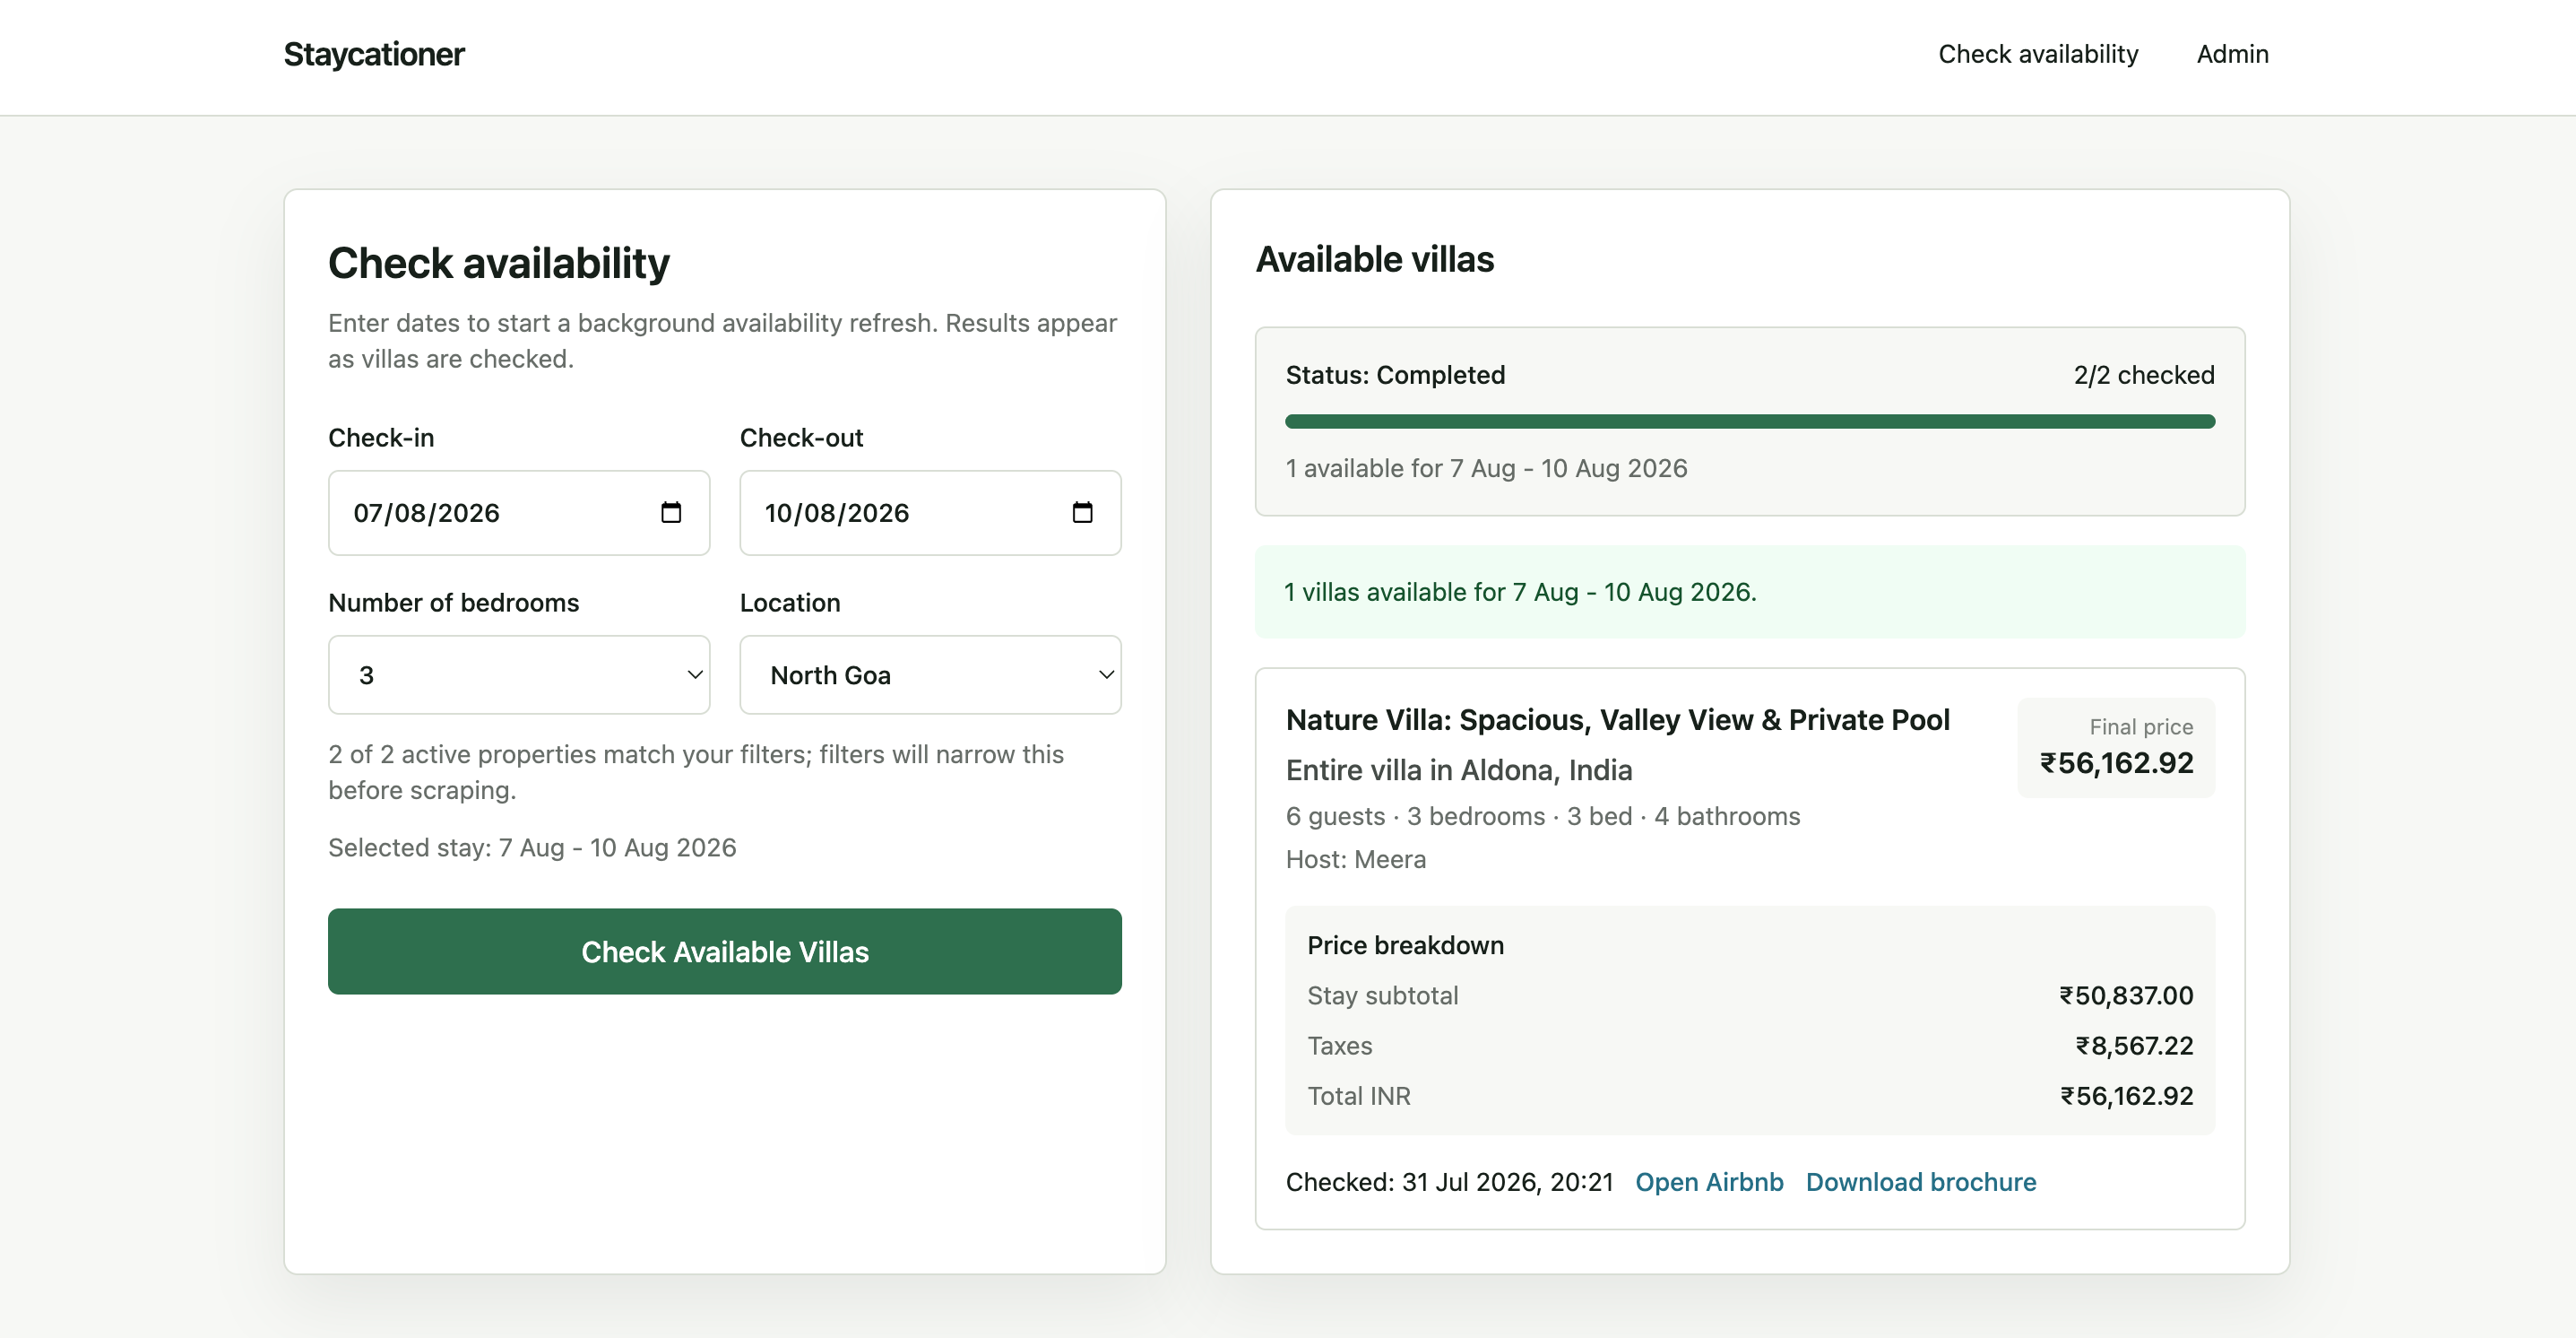Click the 'Total INR' label

(1359, 1095)
